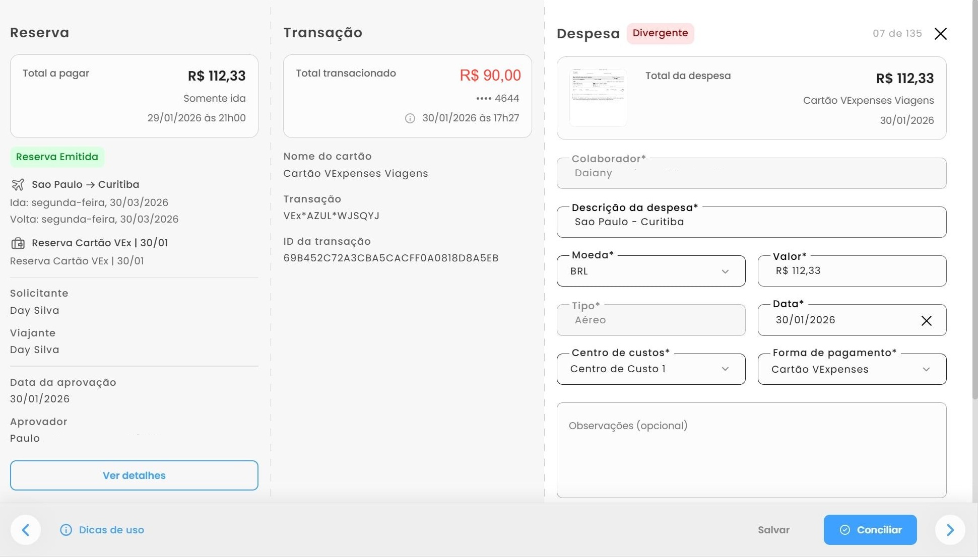Open the expense receipt thumbnail

tap(598, 98)
